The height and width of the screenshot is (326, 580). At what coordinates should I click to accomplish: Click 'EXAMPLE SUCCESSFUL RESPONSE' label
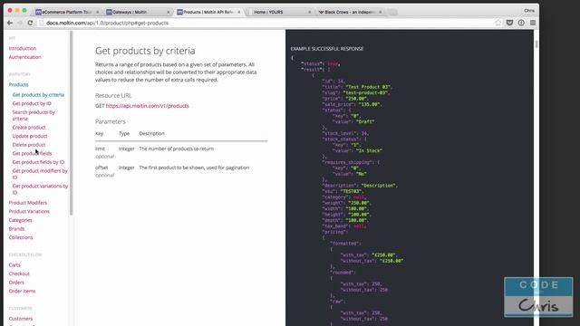tap(327, 49)
